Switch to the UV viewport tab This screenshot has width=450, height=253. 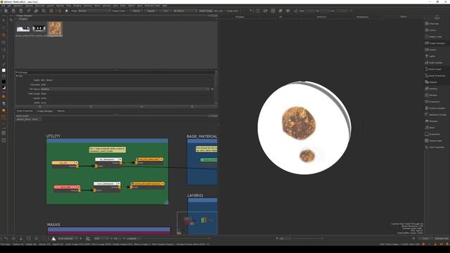point(281,17)
